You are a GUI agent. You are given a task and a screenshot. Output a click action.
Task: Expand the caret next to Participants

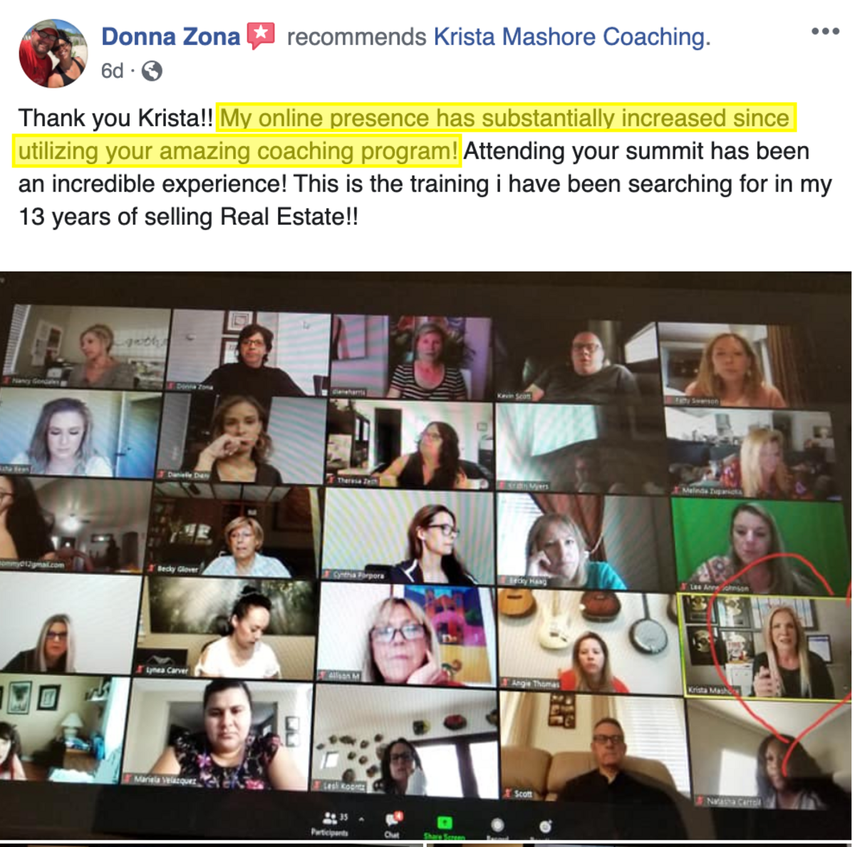(361, 818)
